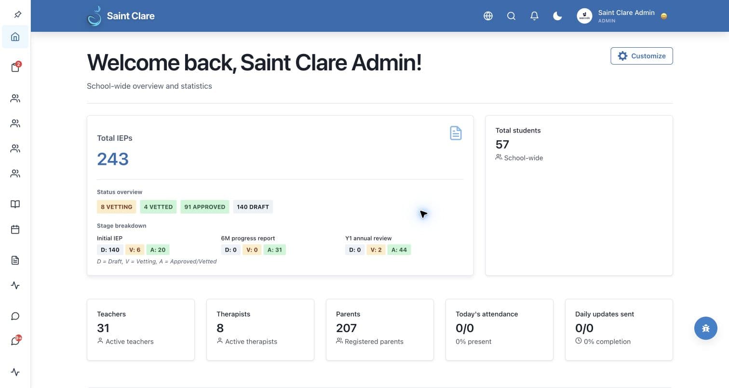Open the Today's attendance card
The height and width of the screenshot is (388, 729).
click(x=499, y=330)
